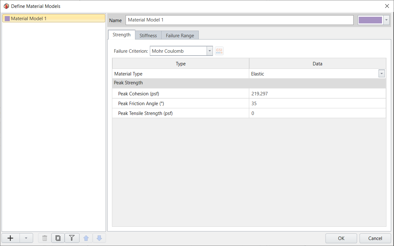The width and height of the screenshot is (394, 246).
Task: Move Material Model 1 up the list
Action: (86, 238)
